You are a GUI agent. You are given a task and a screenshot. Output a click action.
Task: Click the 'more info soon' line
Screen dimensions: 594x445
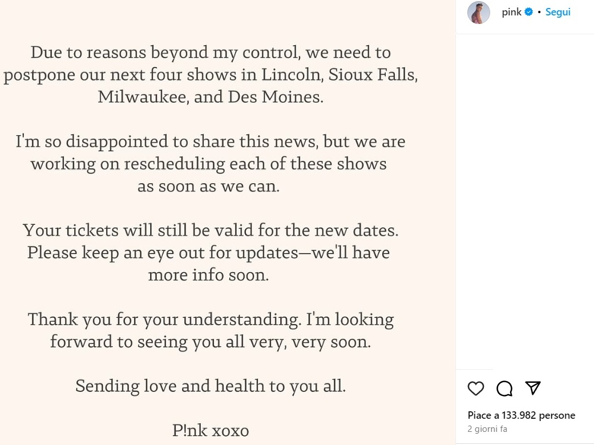pyautogui.click(x=208, y=275)
